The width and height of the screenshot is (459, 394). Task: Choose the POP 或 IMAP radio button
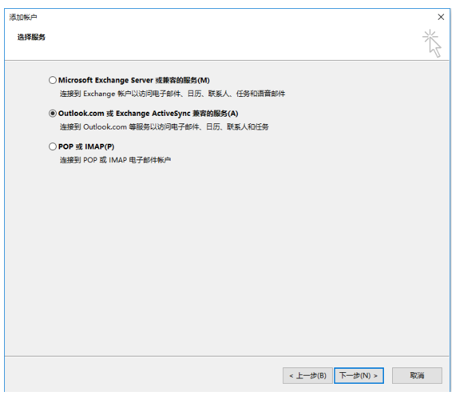53,147
